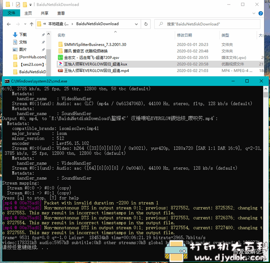Expand the ribbon using the chevron

coord(254,13)
